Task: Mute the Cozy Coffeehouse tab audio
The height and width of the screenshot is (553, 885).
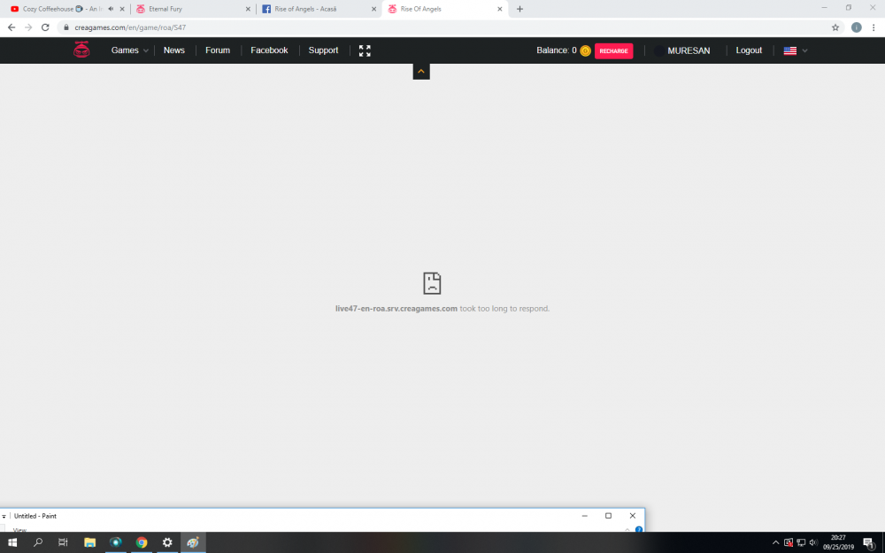Action: 111,9
